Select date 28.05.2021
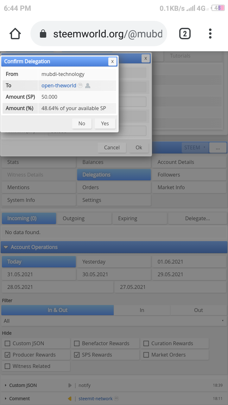Viewport: 228px width, 405px height. pyautogui.click(x=57, y=287)
